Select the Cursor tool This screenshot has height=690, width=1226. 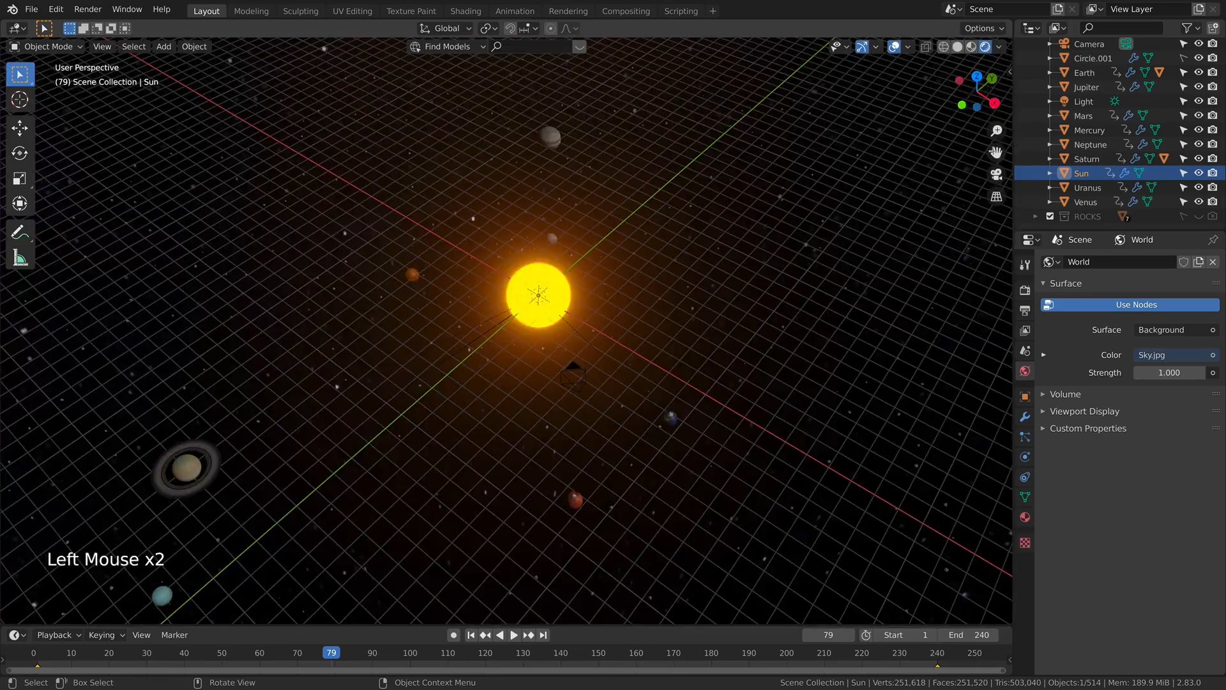click(x=20, y=100)
